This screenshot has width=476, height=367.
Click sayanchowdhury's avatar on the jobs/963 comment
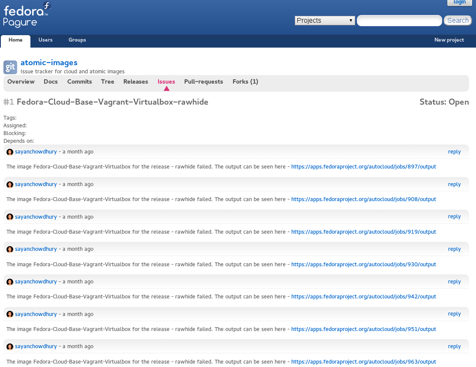(10, 346)
